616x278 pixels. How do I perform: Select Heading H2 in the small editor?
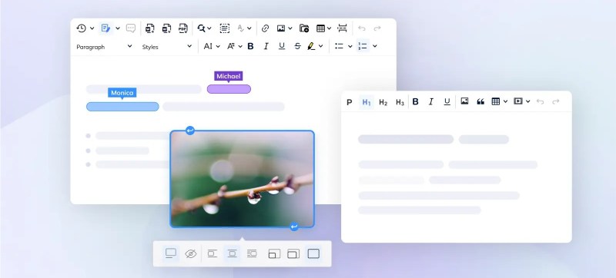(383, 102)
